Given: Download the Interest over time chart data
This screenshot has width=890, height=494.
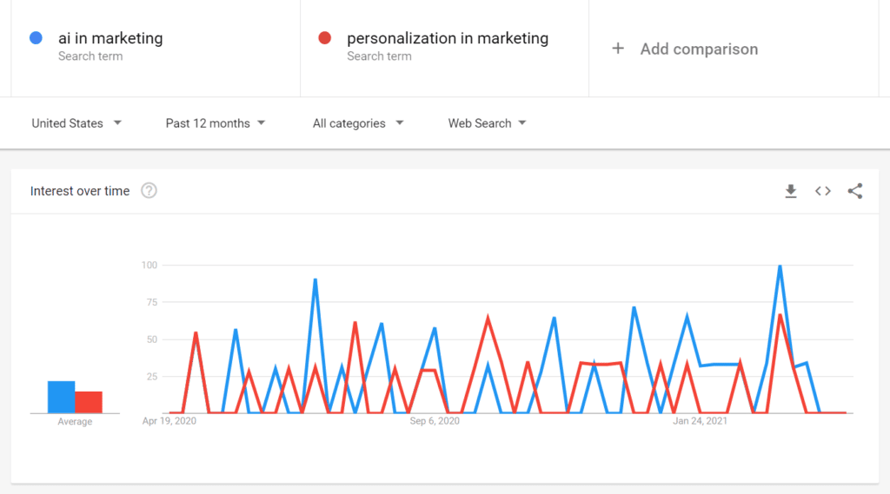Looking at the screenshot, I should point(791,191).
